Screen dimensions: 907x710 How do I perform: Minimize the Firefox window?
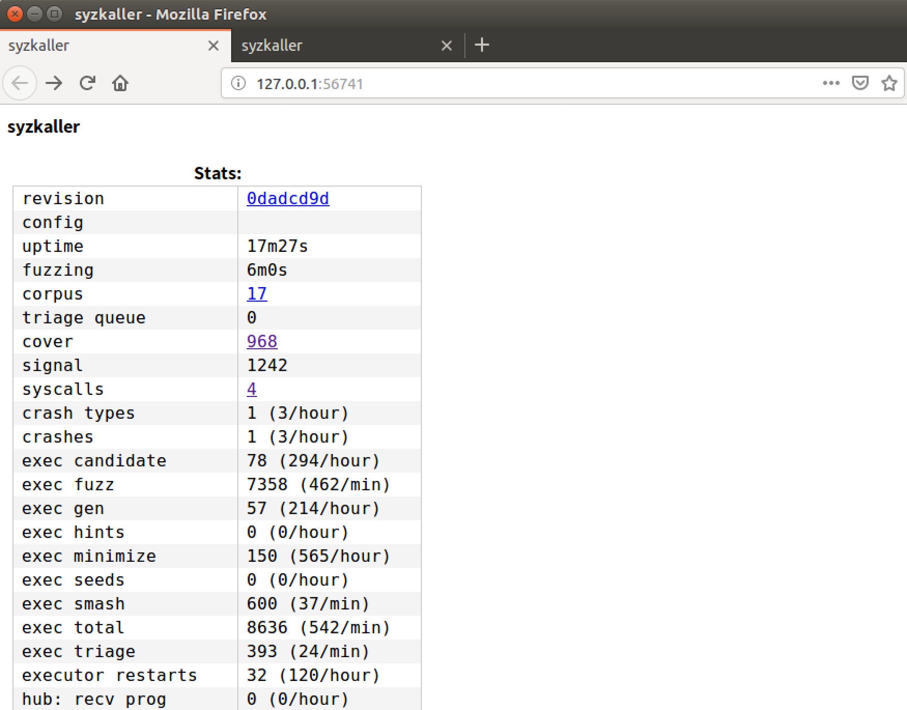(x=34, y=14)
